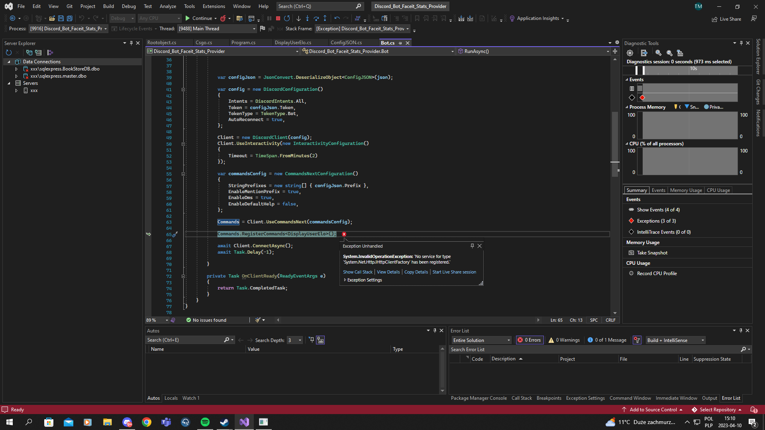Image resolution: width=765 pixels, height=430 pixels.
Task: Pin the Diagnostic Tools window
Action: point(741,43)
